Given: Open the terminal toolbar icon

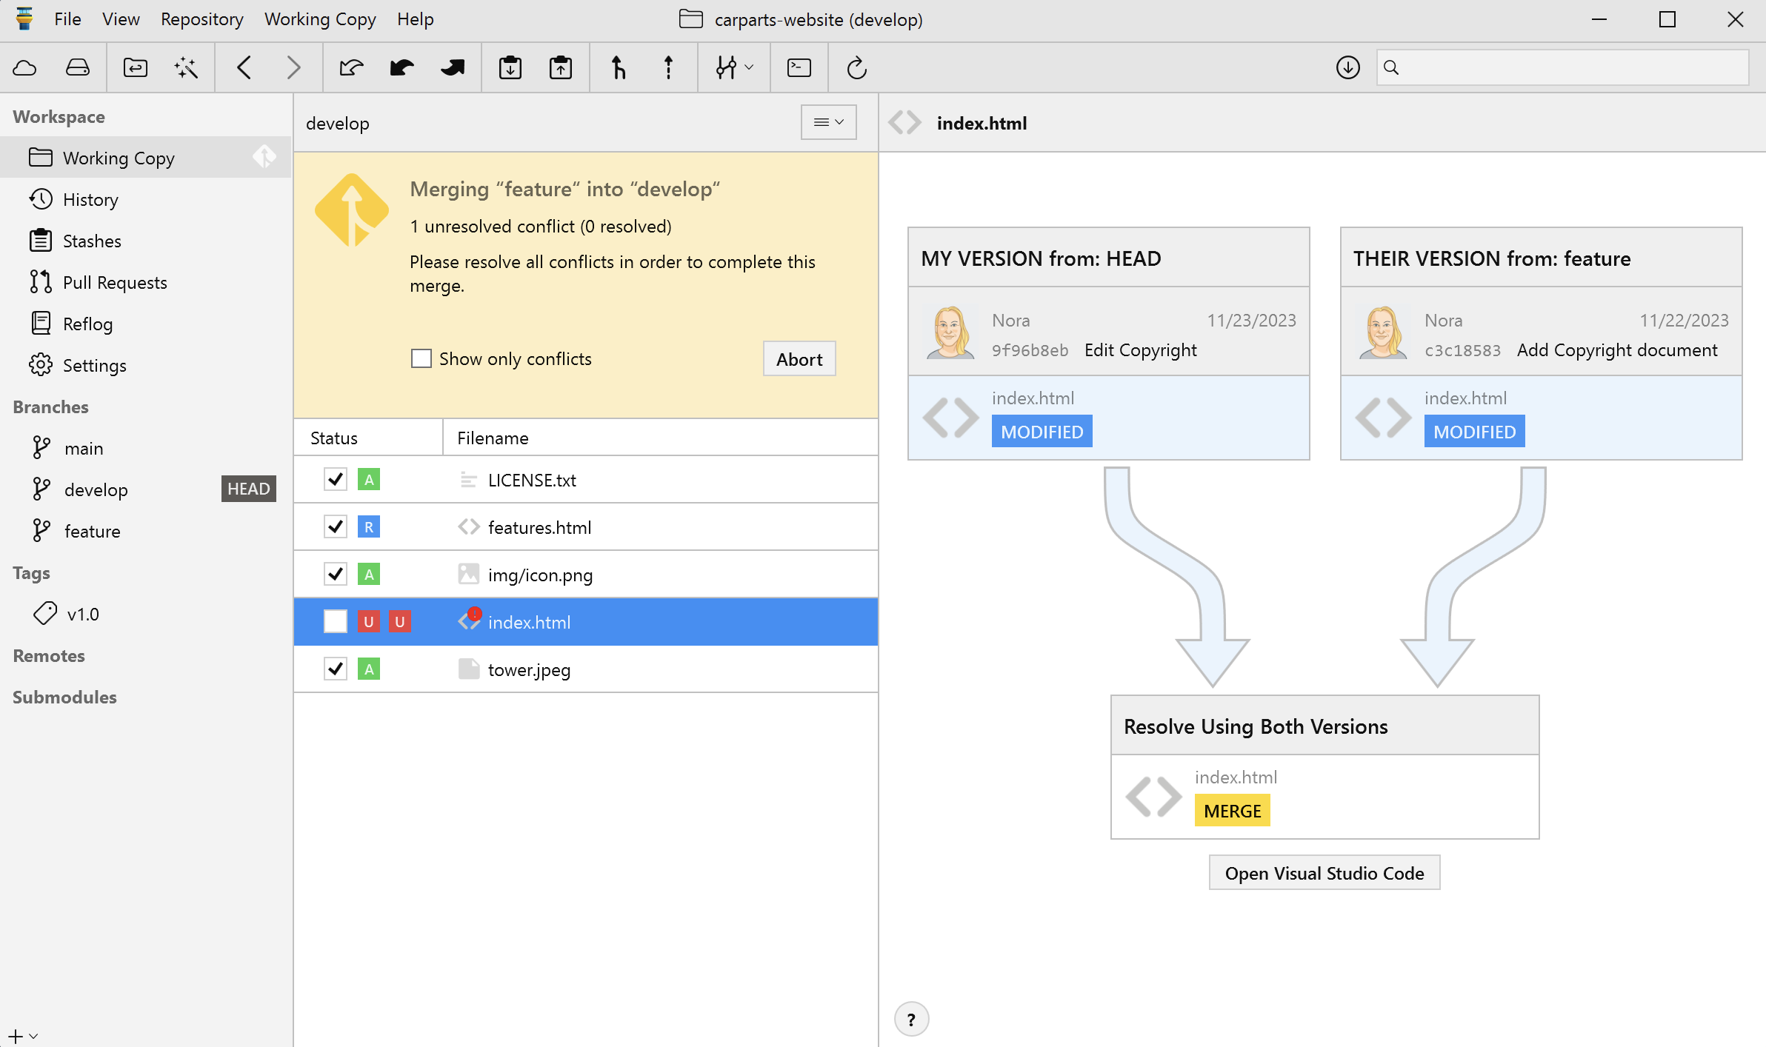Looking at the screenshot, I should (799, 68).
